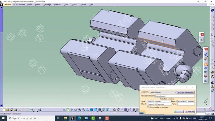Click the Windows search box
Screen dimensions: 215x121
(x=31, y=118)
